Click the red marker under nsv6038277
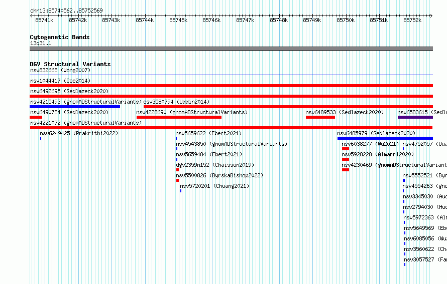 [x=346, y=149]
